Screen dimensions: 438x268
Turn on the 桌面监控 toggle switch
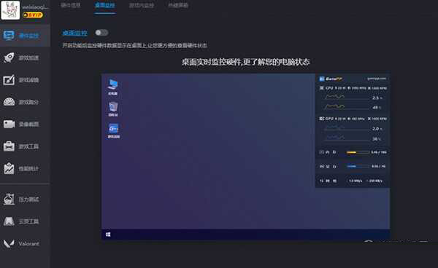101,33
